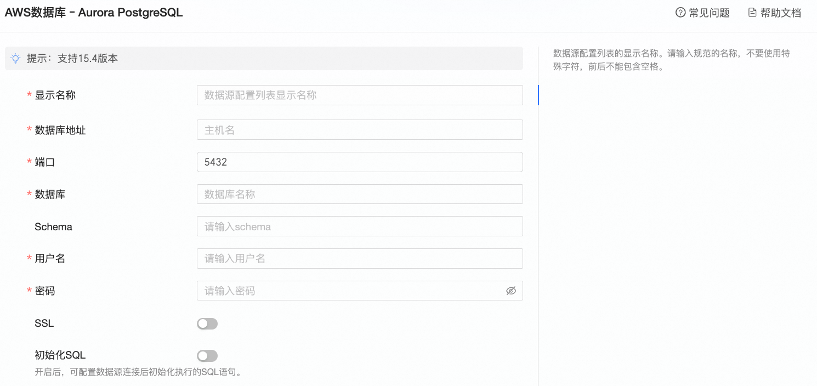Click the 用户名 label
This screenshot has height=386, width=817.
(x=50, y=259)
